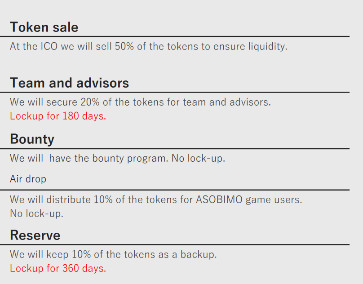The height and width of the screenshot is (284, 363).
Task: Click the Air drop label
Action: click(x=28, y=179)
